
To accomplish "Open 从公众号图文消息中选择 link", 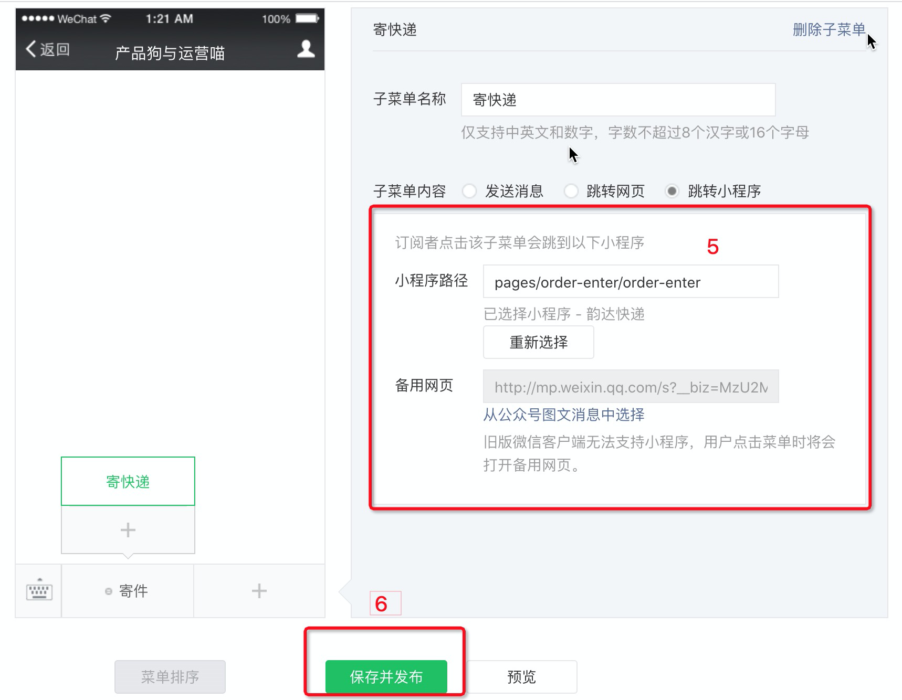I will click(564, 415).
